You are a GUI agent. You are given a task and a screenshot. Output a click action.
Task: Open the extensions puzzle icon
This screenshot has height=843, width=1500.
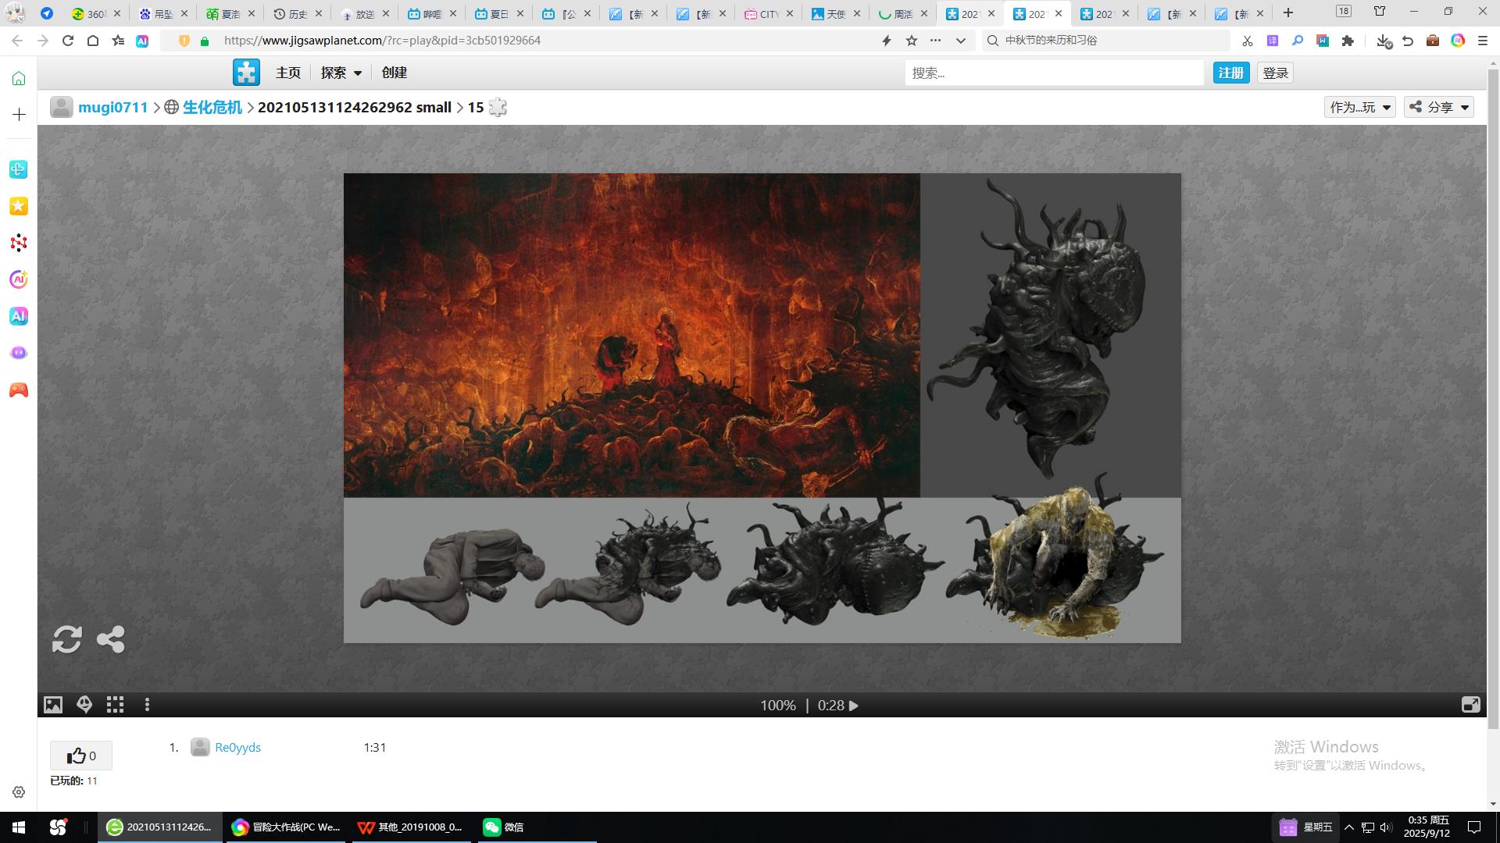(x=1348, y=41)
